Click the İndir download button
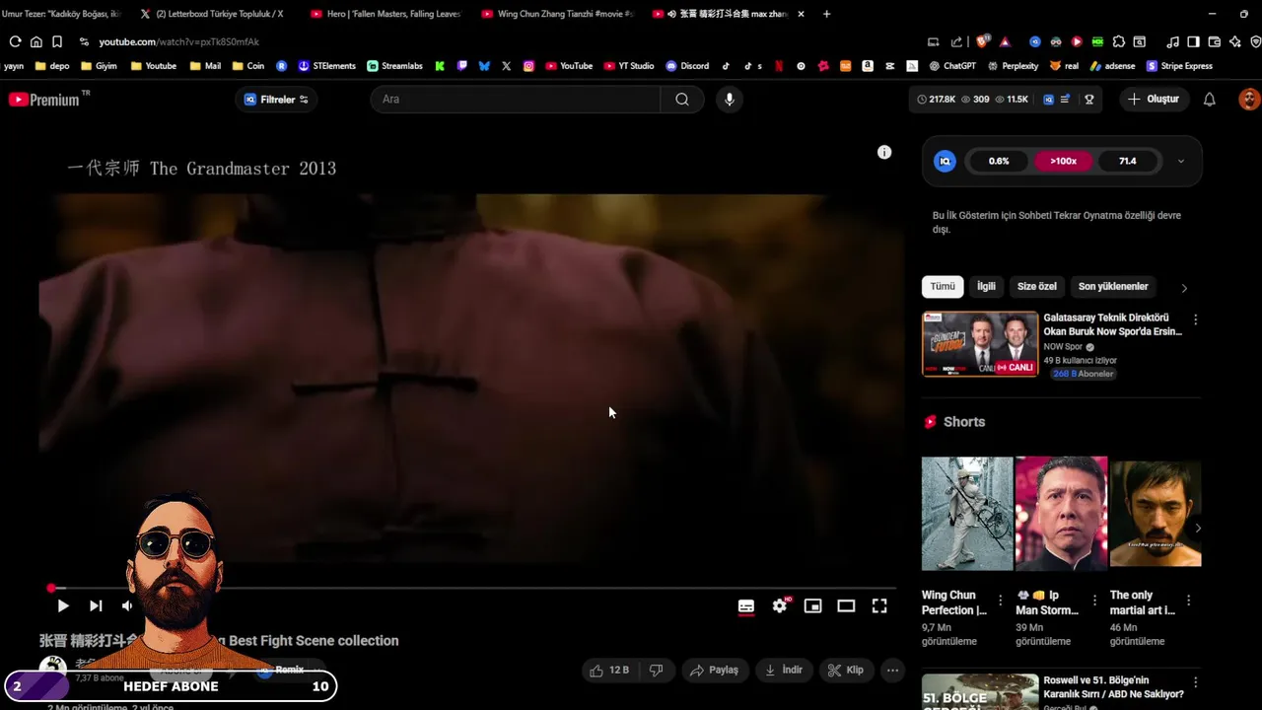This screenshot has width=1262, height=710. click(784, 671)
